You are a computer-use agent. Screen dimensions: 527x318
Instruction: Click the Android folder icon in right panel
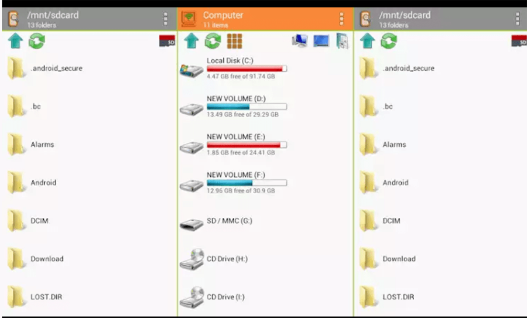(368, 183)
